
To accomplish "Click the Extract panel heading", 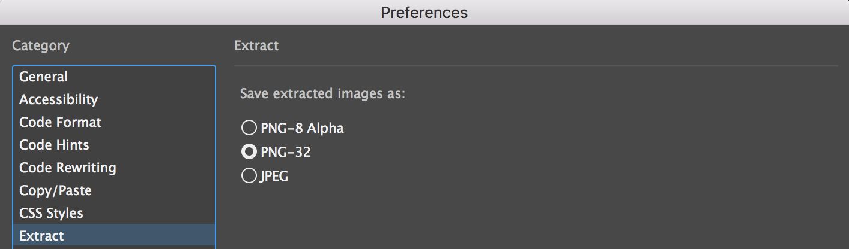I will click(x=256, y=46).
